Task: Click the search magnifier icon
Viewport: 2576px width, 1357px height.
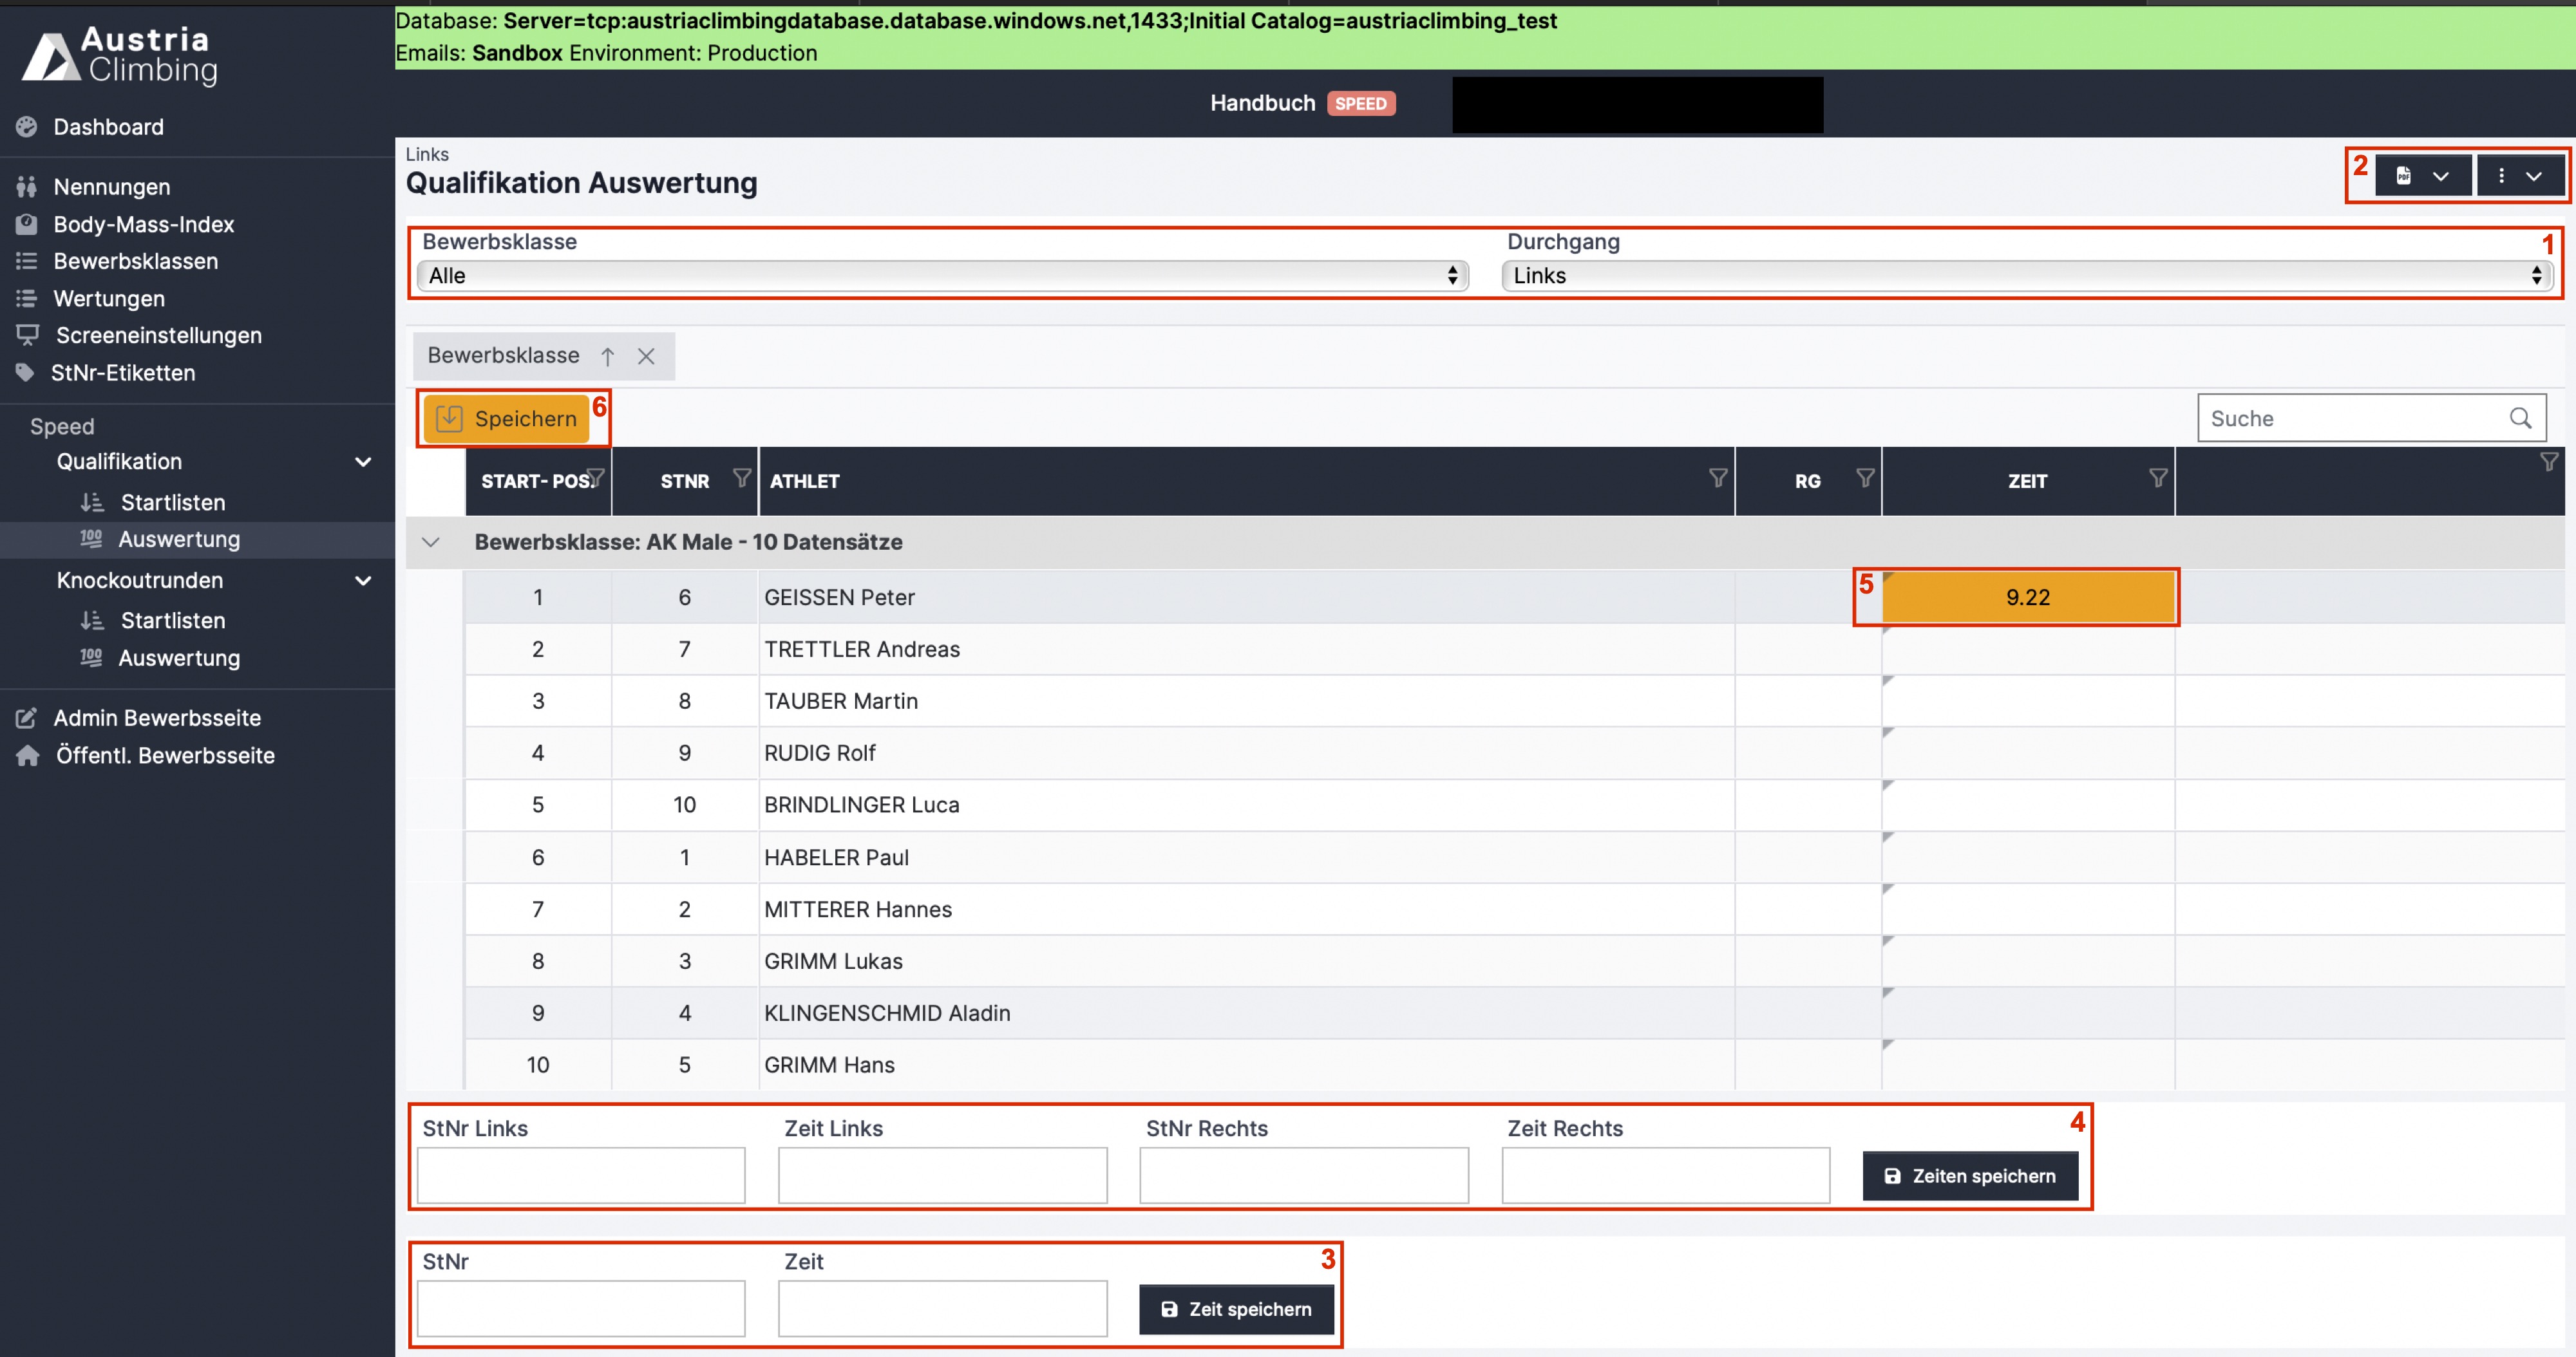Action: 2519,418
